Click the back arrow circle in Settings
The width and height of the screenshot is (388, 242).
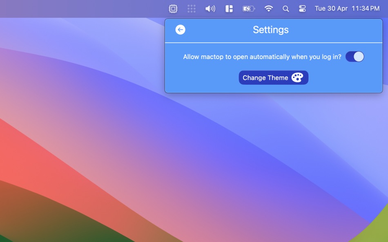(x=180, y=29)
